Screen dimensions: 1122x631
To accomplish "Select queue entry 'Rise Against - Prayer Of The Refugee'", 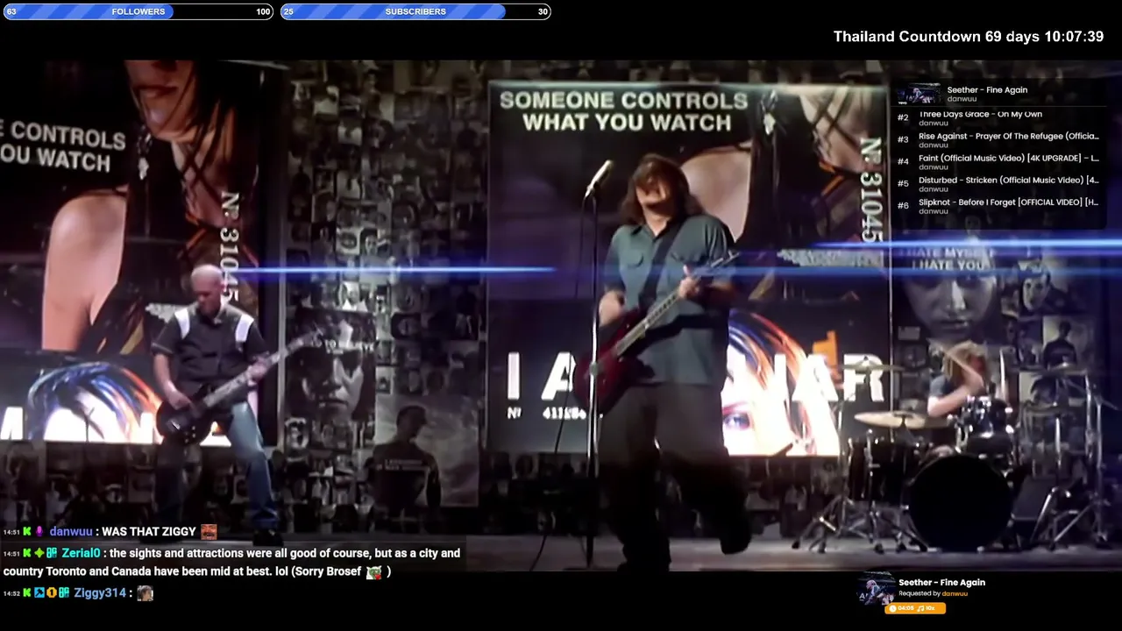I will tap(1008, 136).
